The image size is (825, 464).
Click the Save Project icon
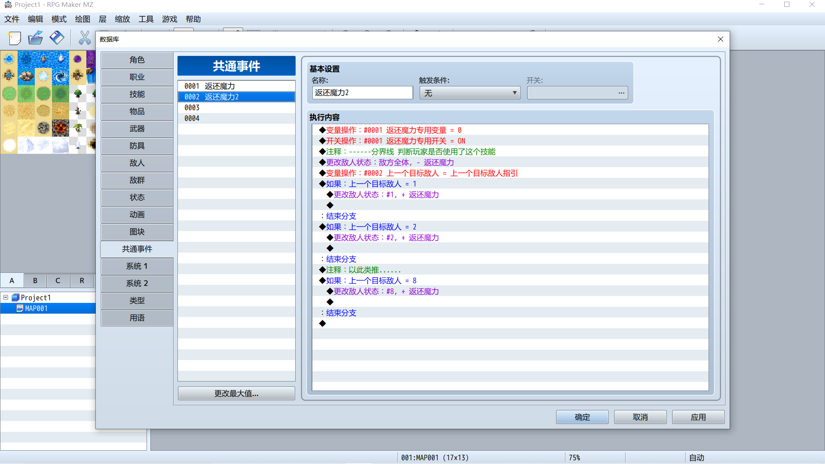(x=57, y=38)
